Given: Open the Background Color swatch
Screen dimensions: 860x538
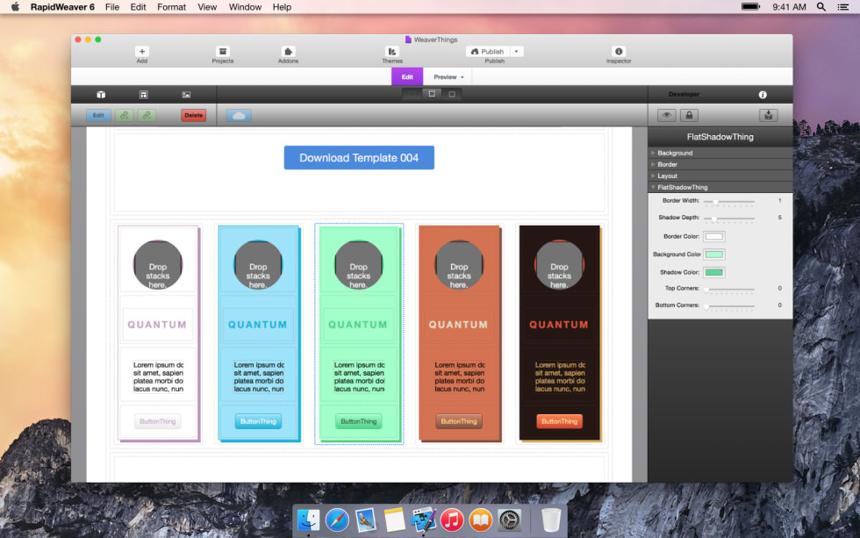Looking at the screenshot, I should 714,255.
